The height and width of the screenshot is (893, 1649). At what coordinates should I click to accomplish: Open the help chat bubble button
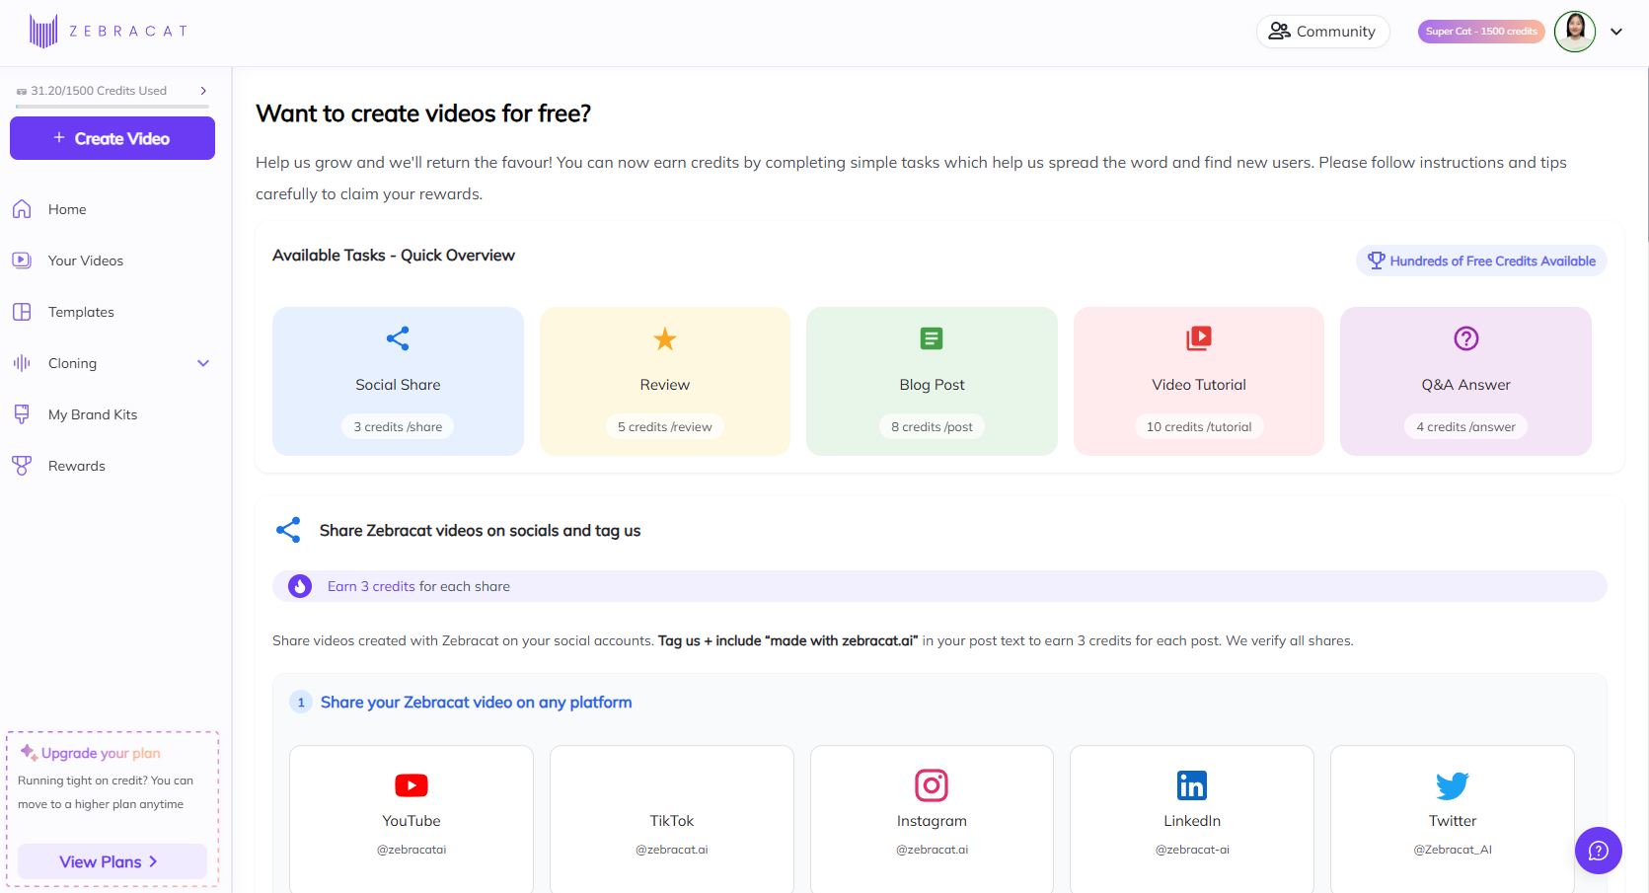1599,851
